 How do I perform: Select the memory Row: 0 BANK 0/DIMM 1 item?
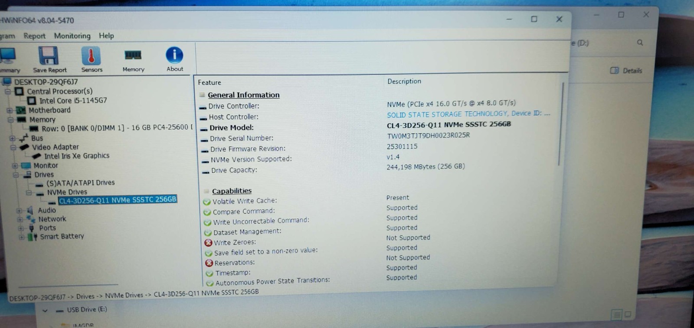pos(117,128)
